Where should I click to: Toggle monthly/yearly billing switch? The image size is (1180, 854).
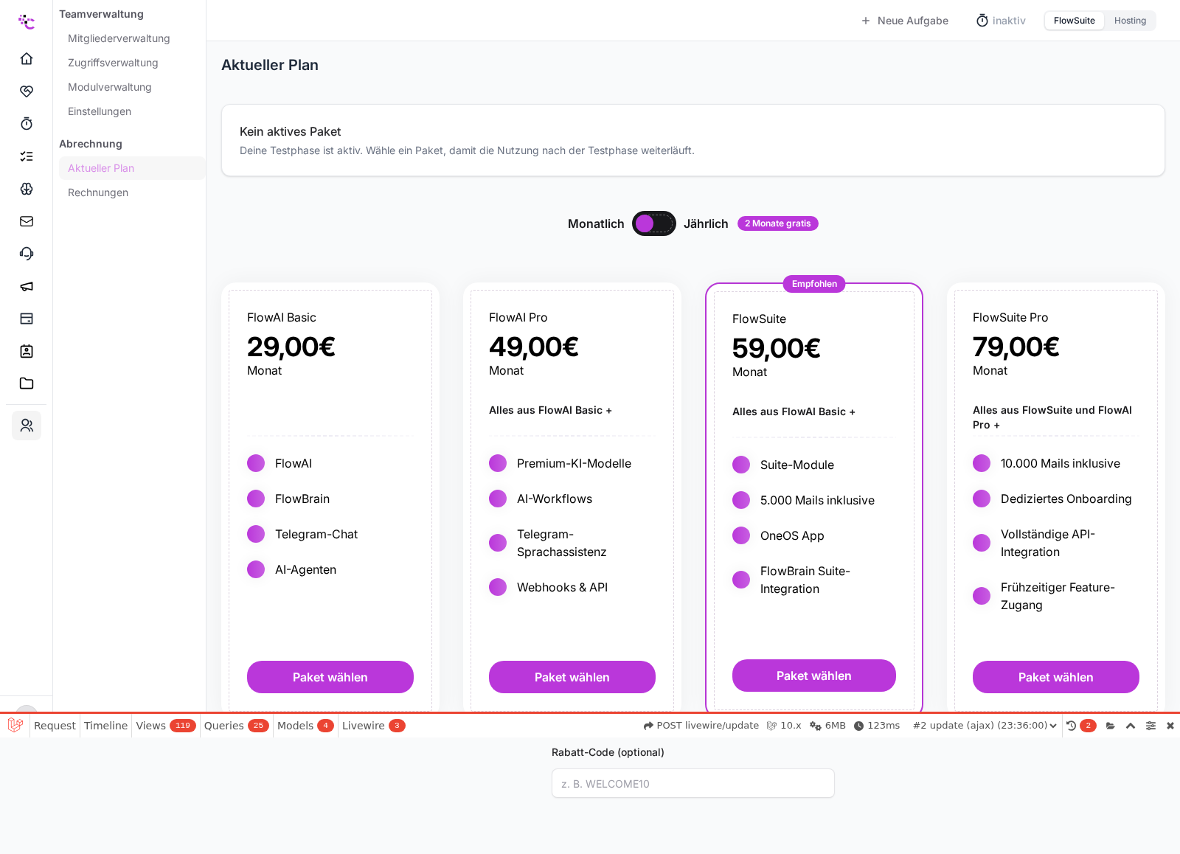653,223
